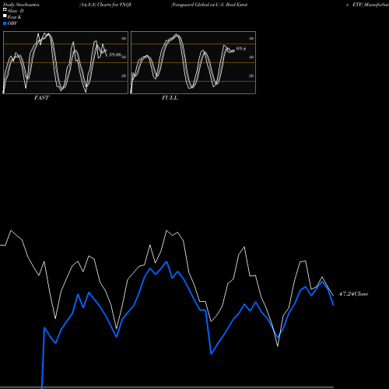This screenshot has width=389, height=389.
Task: Click the 'Fast K' legend label
Action: click(x=15, y=17)
